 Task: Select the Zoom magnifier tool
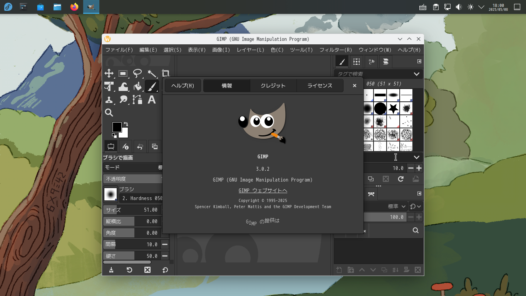click(109, 113)
